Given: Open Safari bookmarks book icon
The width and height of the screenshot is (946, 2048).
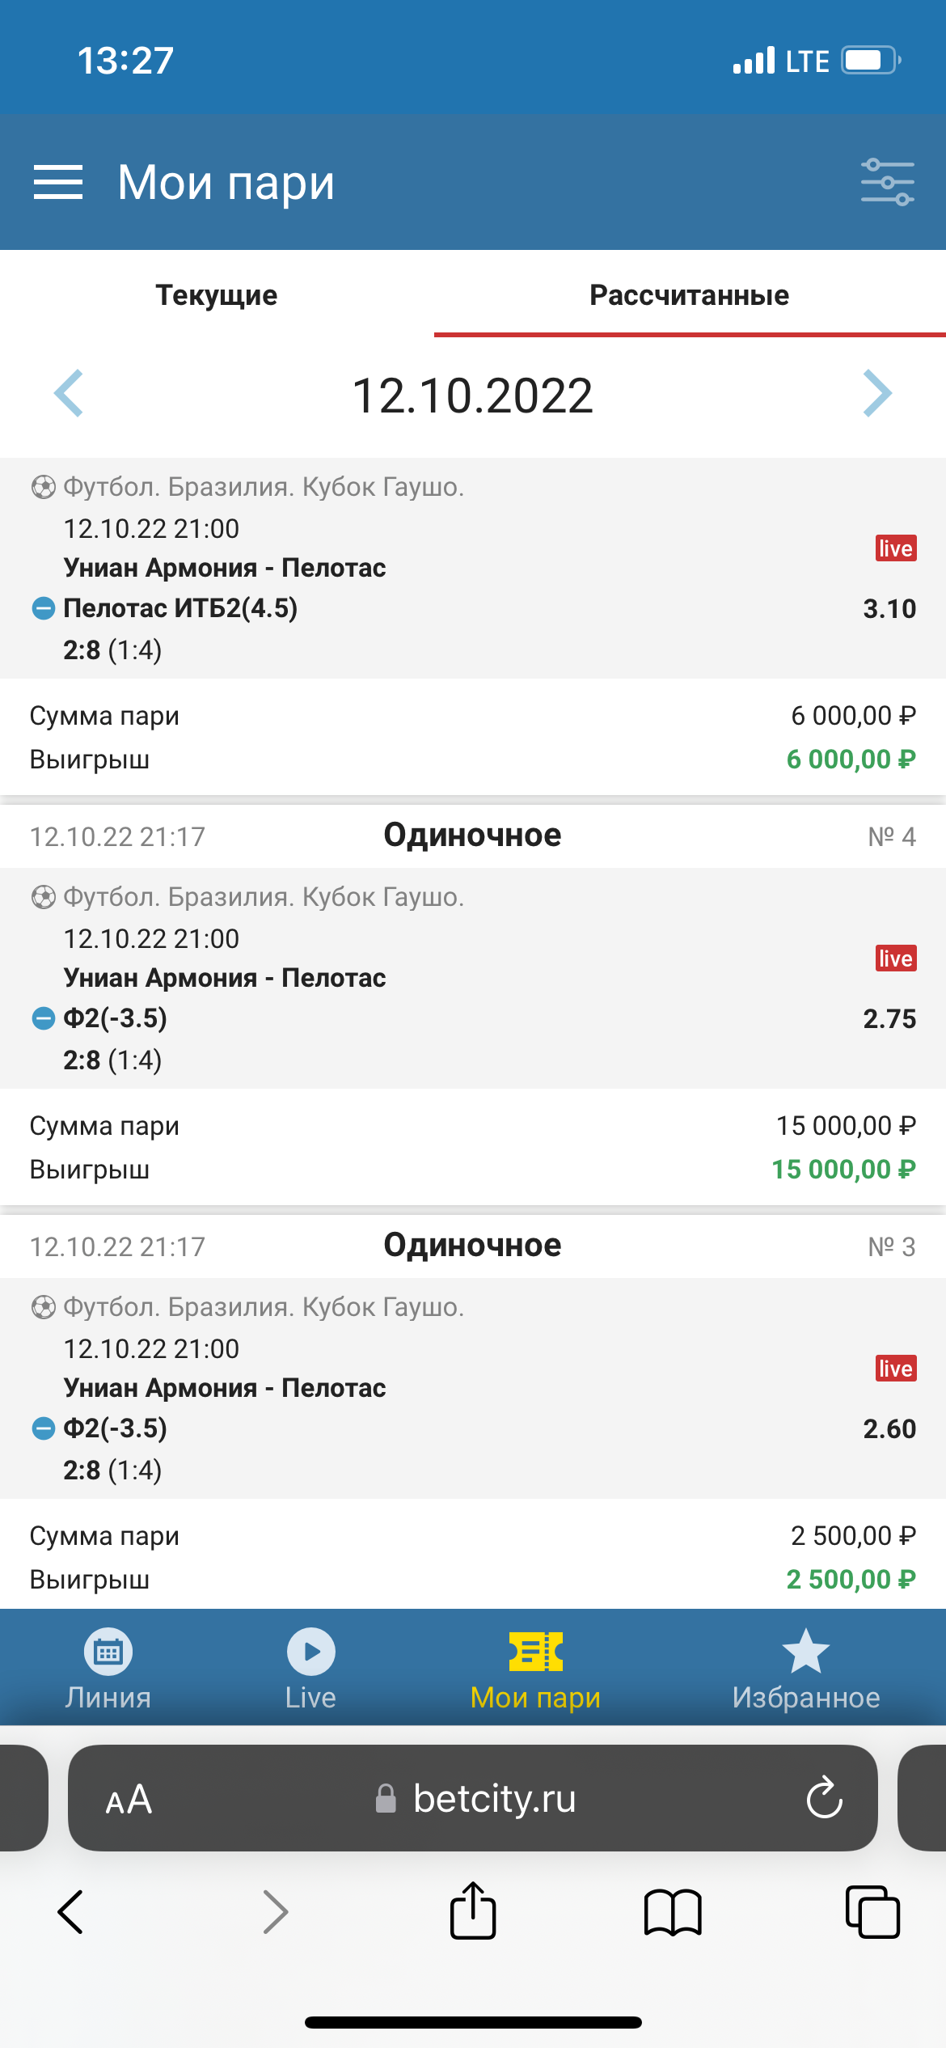Looking at the screenshot, I should point(673,1913).
